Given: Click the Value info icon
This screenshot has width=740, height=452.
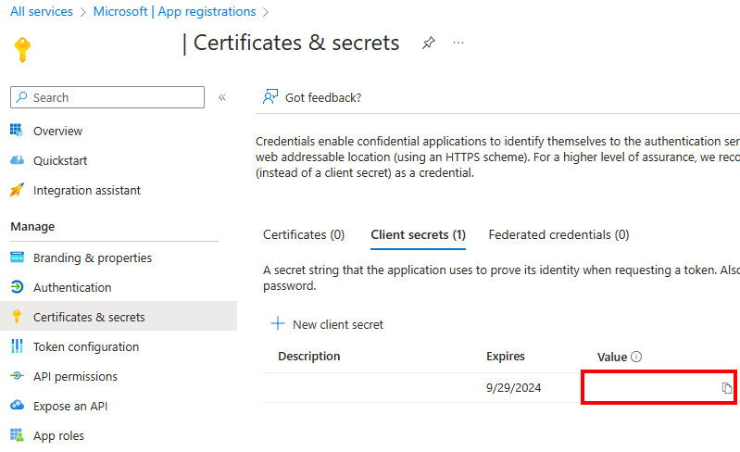Looking at the screenshot, I should (636, 357).
